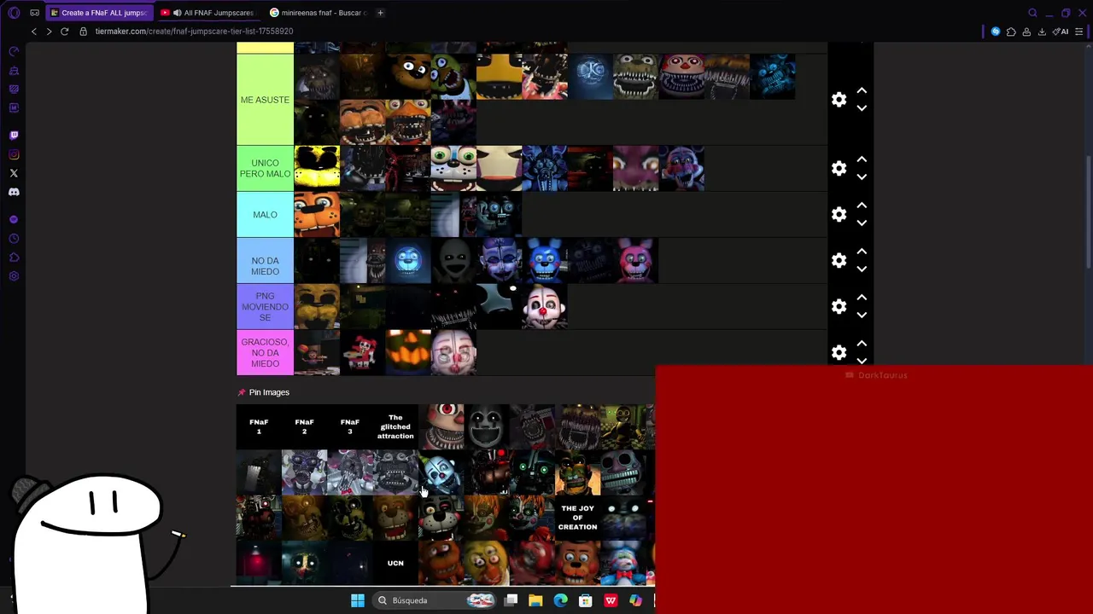
Task: Open X (Twitter) in the sidebar
Action: tap(14, 173)
